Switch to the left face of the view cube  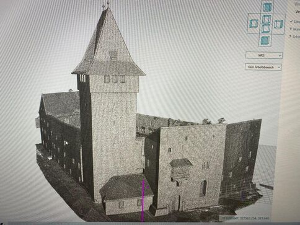(254, 24)
